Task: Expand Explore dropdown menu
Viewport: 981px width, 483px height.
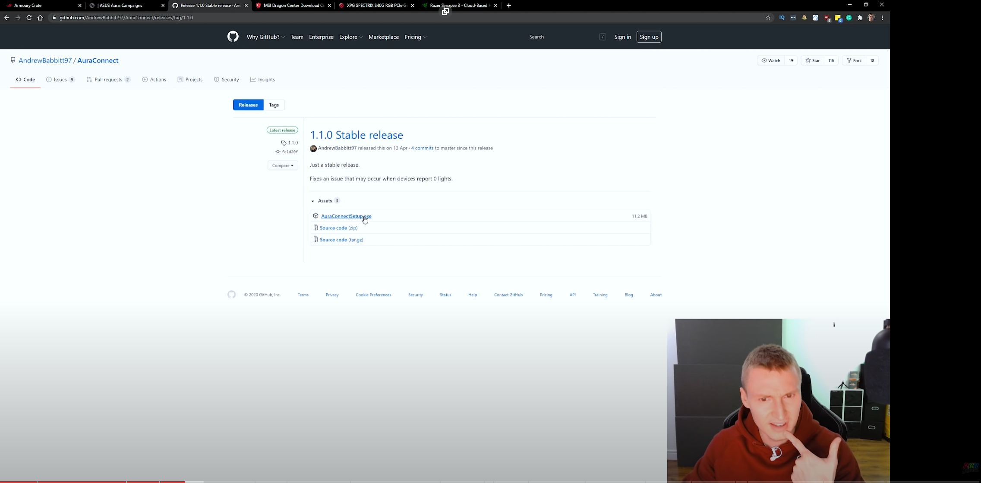Action: (350, 37)
